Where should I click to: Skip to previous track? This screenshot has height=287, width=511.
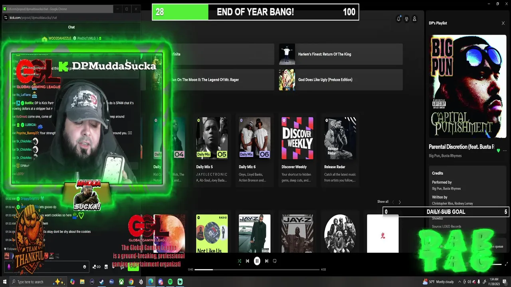(248, 261)
